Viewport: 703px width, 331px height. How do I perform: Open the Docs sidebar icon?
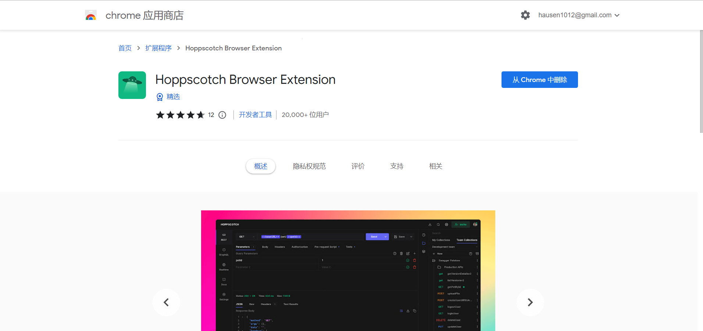[224, 280]
